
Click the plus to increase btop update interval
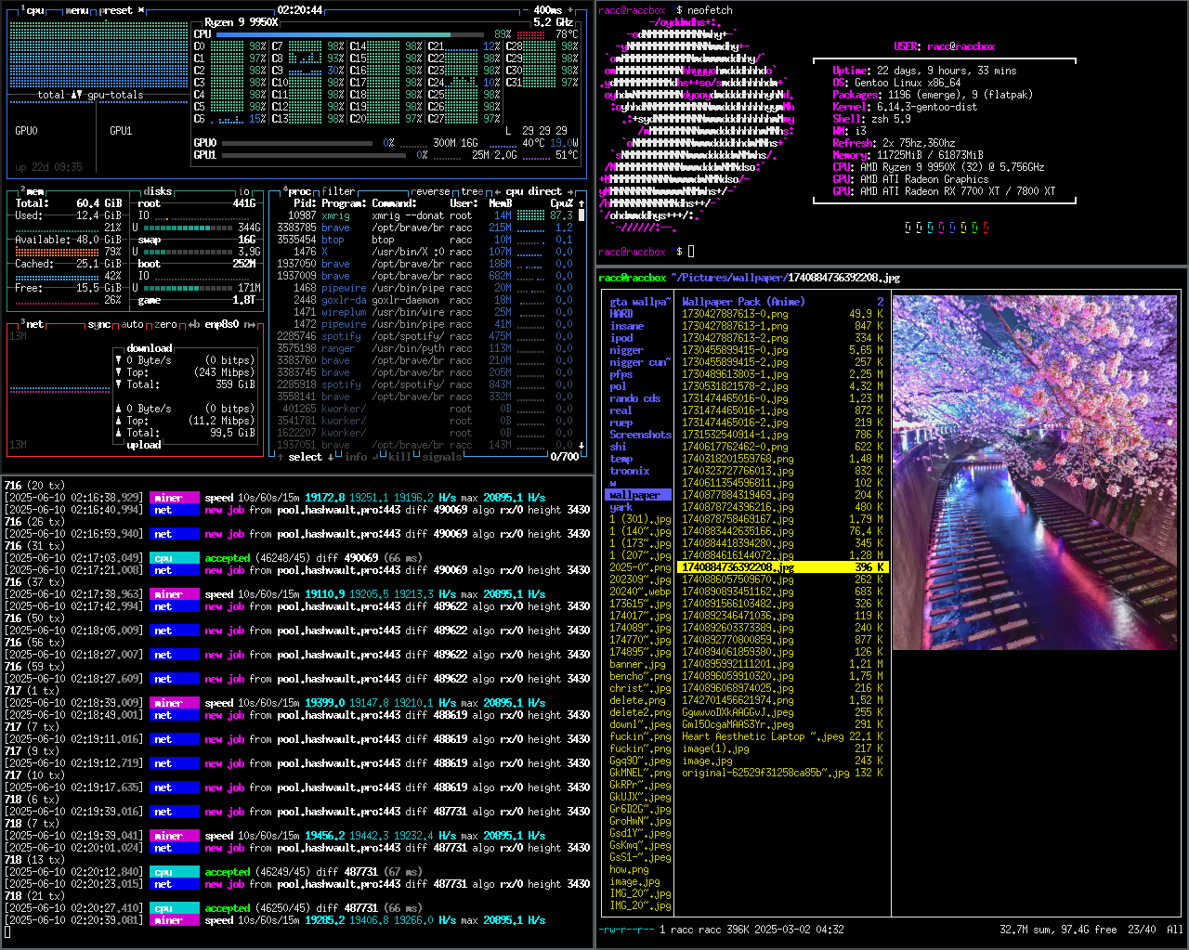[x=570, y=10]
